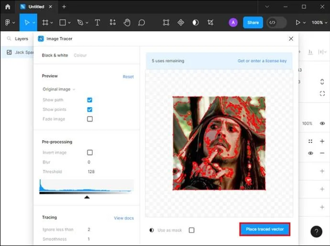Toggle layer visibility eye beside 100%
330x246 pixels.
pyautogui.click(x=322, y=123)
